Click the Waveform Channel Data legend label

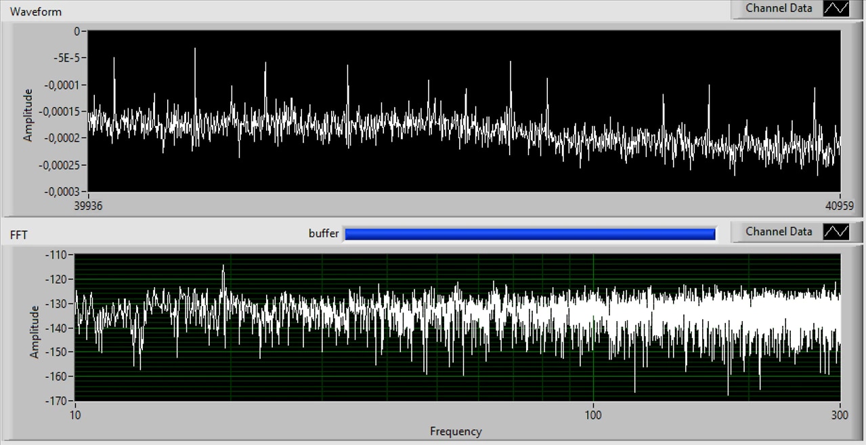click(x=779, y=8)
